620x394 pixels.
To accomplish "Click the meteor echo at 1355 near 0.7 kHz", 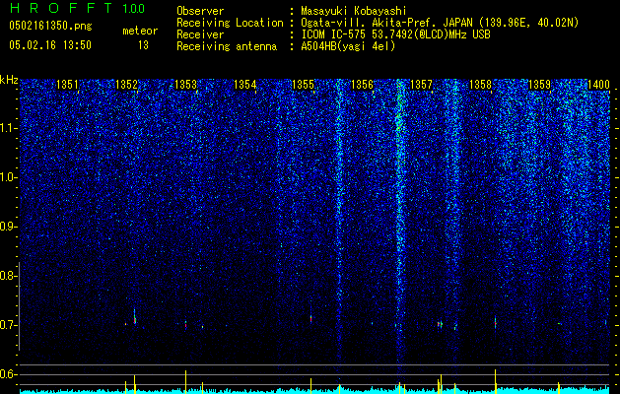I will tap(310, 318).
